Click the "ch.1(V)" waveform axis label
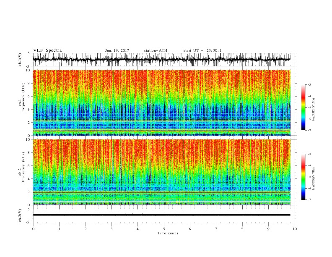The image size is (332, 257). point(20,59)
